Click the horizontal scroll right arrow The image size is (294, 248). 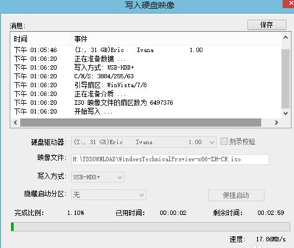click(x=276, y=123)
